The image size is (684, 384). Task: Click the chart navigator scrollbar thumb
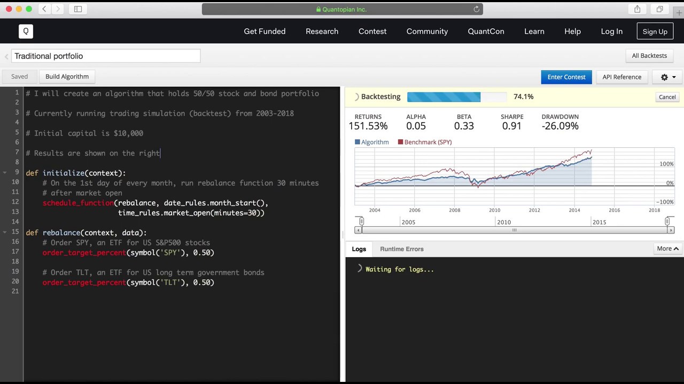514,230
